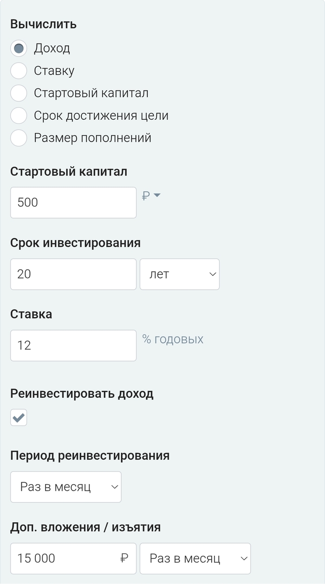Click the Доход option label text
The image size is (325, 584).
pos(52,48)
